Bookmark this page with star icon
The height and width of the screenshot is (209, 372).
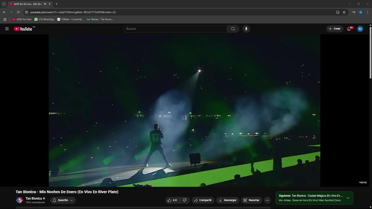pos(344,12)
